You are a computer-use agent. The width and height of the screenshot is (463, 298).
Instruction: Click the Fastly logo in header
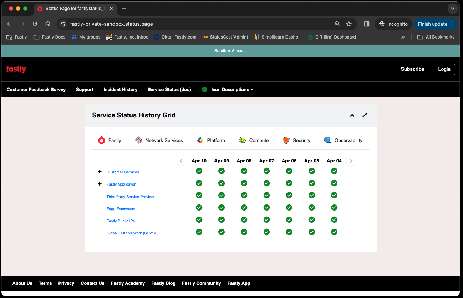pyautogui.click(x=16, y=69)
